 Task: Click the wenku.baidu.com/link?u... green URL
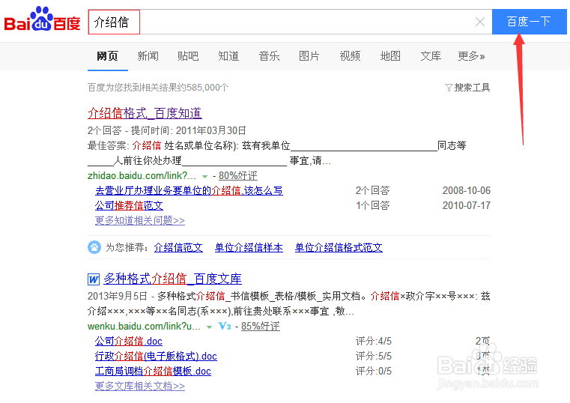pos(144,326)
